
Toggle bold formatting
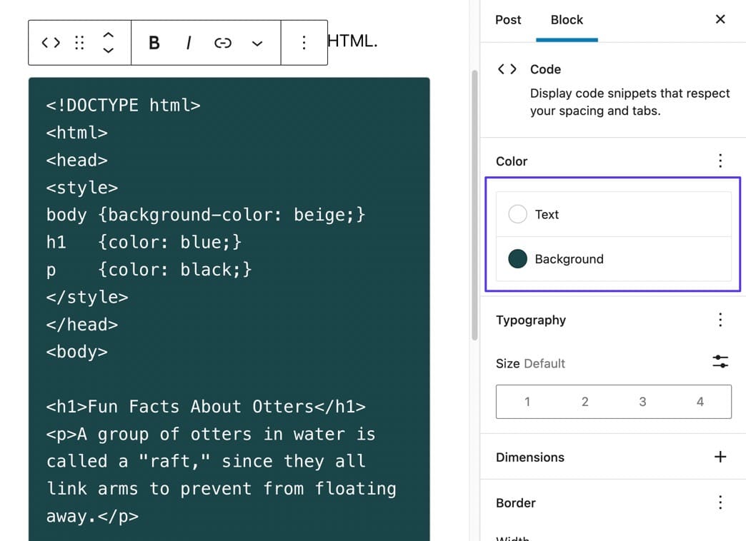(x=154, y=43)
